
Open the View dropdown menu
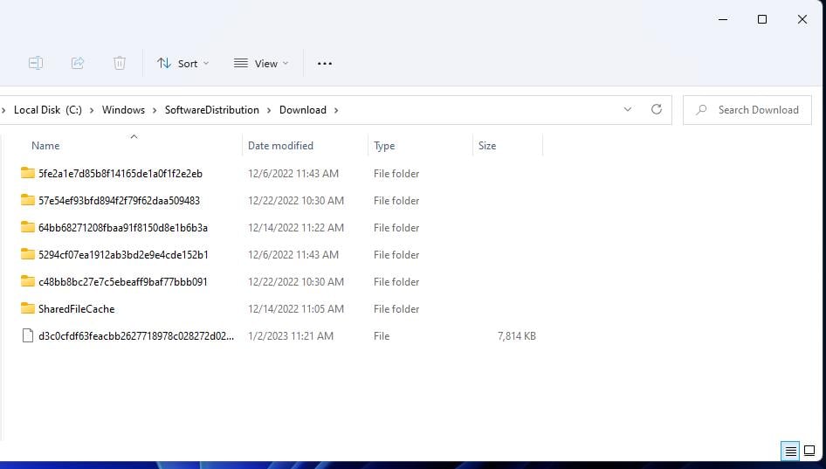261,63
